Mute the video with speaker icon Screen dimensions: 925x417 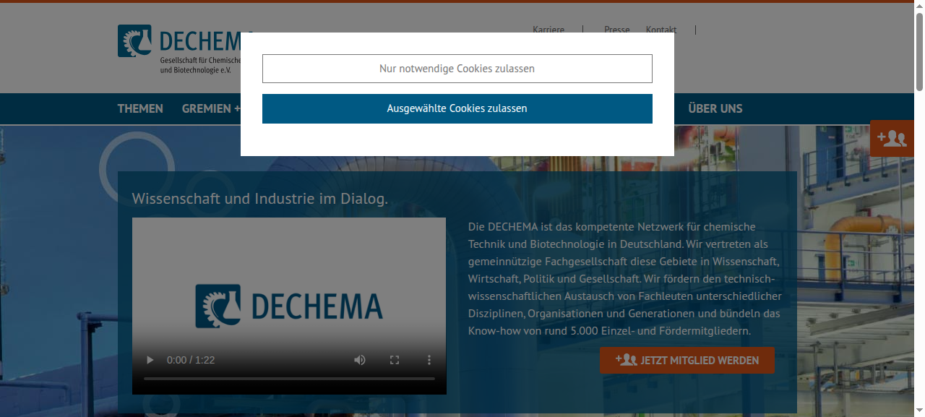coord(360,360)
